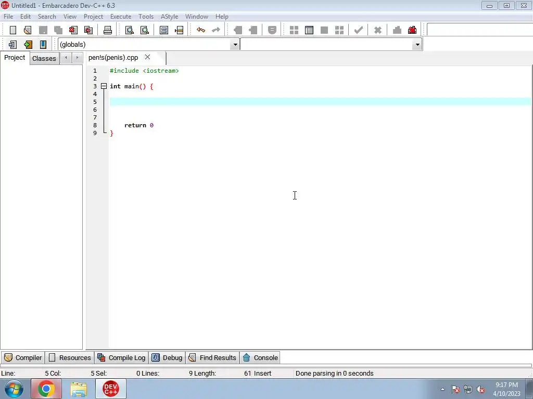This screenshot has height=399, width=533.
Task: Collapse the main() code fold marker
Action: coord(104,86)
